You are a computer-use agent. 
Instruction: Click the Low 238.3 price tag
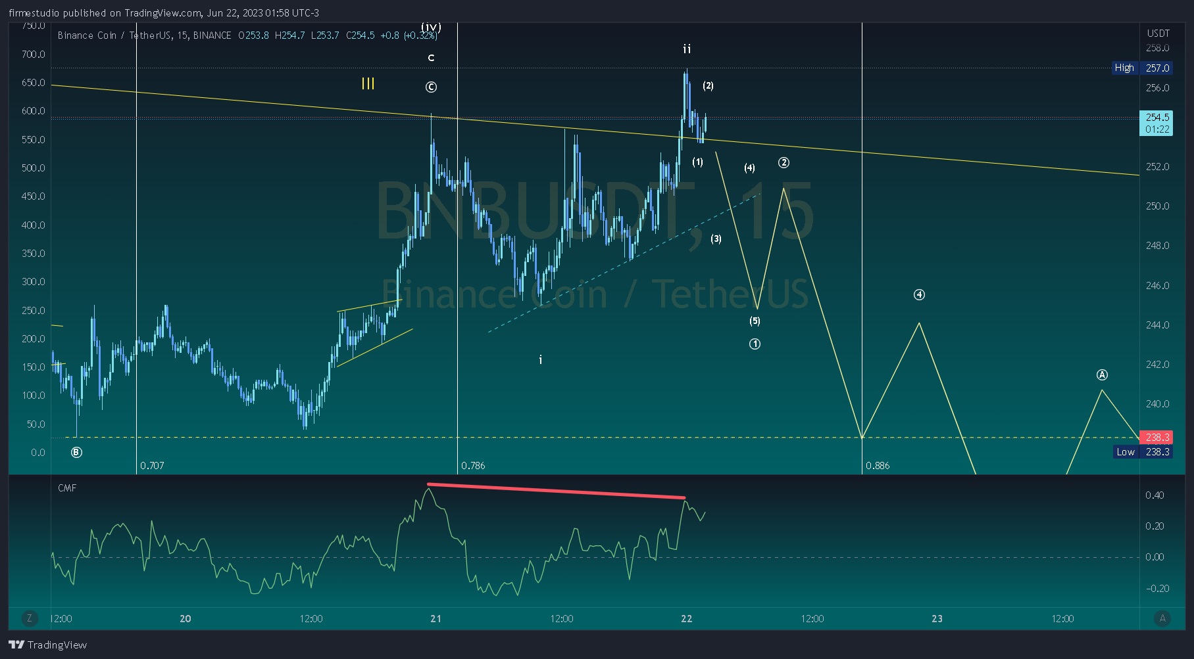point(1142,452)
